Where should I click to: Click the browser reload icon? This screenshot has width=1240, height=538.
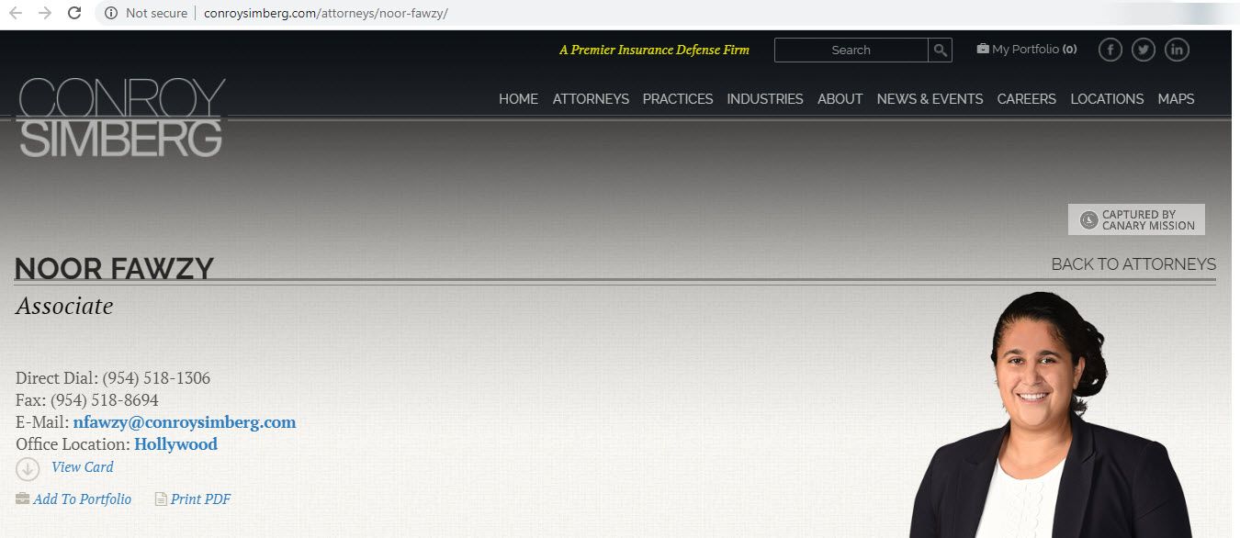click(x=74, y=13)
